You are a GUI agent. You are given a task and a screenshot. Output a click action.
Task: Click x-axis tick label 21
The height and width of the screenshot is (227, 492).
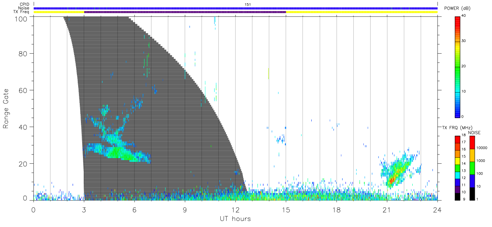[x=387, y=209]
